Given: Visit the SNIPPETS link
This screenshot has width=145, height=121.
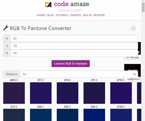Looking at the screenshot, I should click(x=75, y=15).
